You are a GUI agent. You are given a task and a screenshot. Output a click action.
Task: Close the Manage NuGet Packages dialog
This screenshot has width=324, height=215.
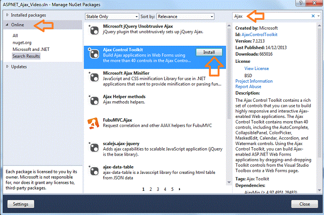tap(304, 204)
